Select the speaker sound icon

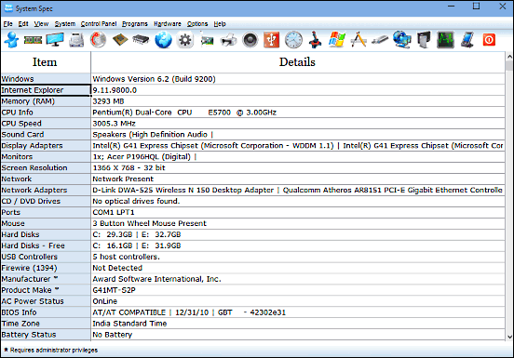coord(250,40)
